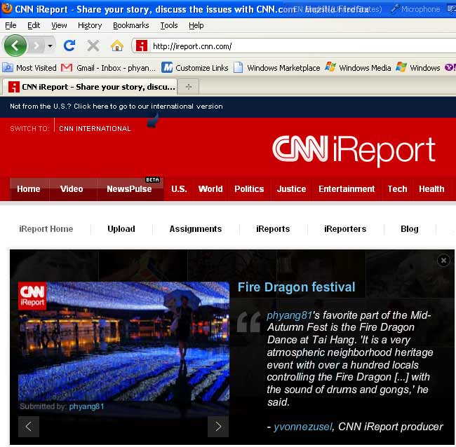This screenshot has height=447, width=456.
Task: Open the Edit menu
Action: [34, 25]
